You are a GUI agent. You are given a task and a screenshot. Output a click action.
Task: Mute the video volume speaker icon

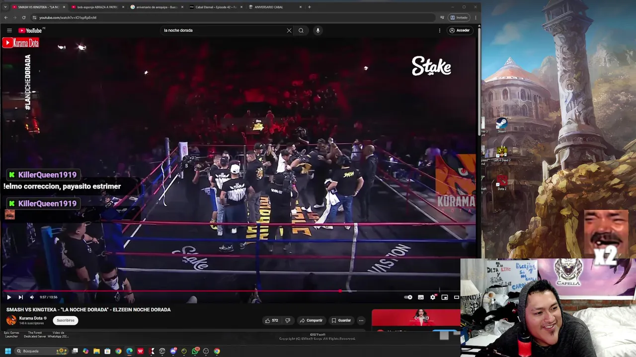pos(32,297)
